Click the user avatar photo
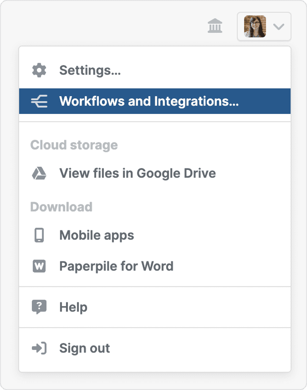Screen dimensions: 307x390 click(x=255, y=26)
